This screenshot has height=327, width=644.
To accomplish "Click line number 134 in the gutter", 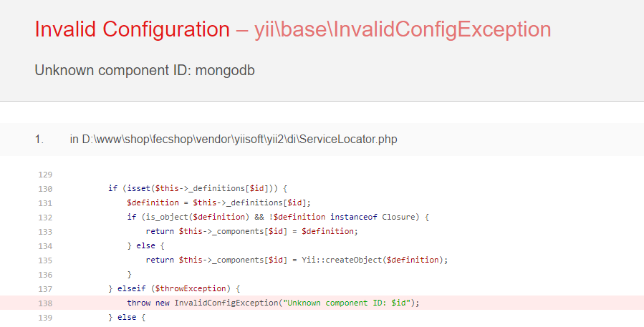I will [x=45, y=245].
